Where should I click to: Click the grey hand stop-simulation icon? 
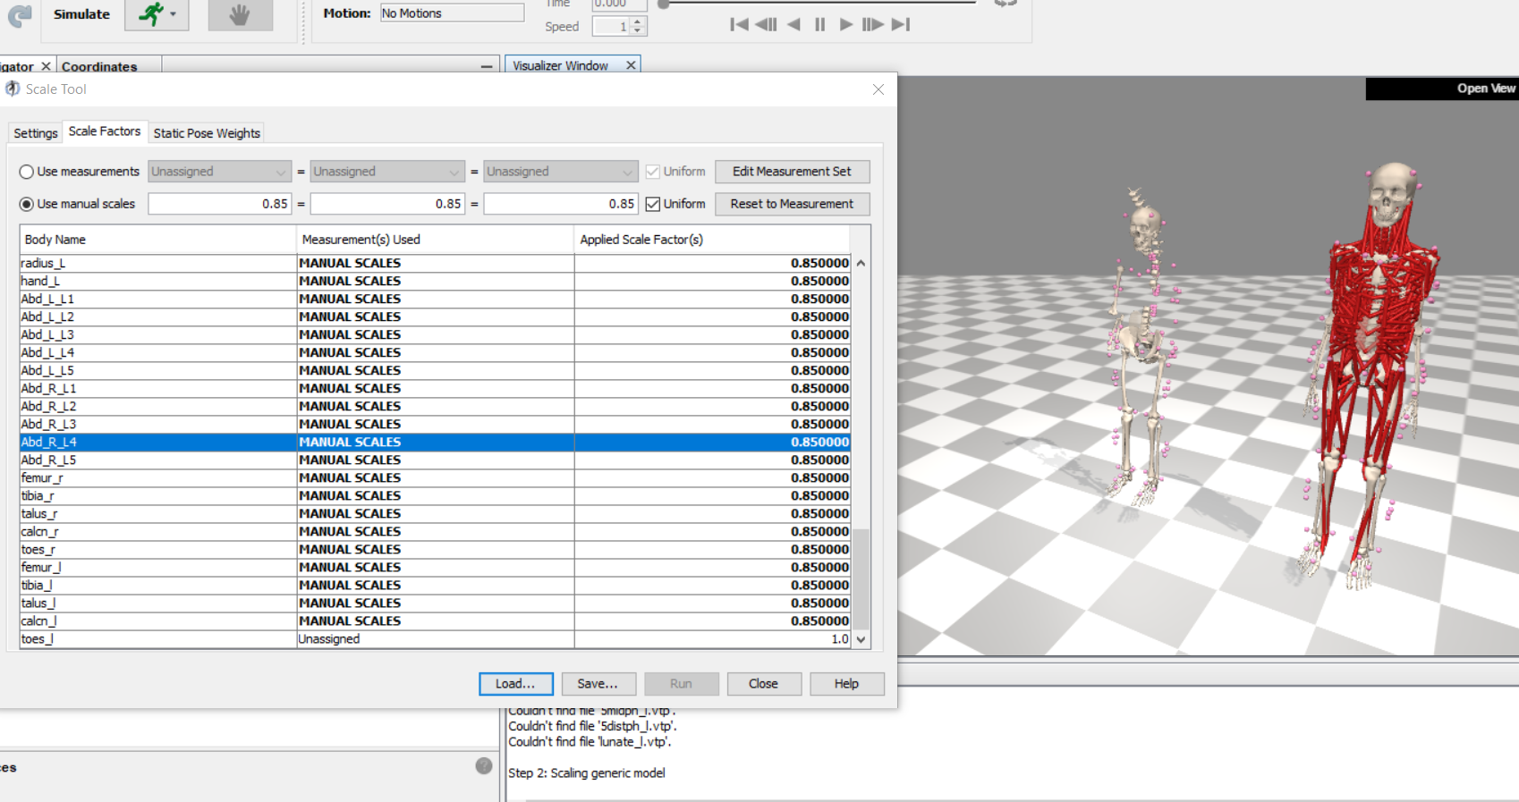pos(240,14)
